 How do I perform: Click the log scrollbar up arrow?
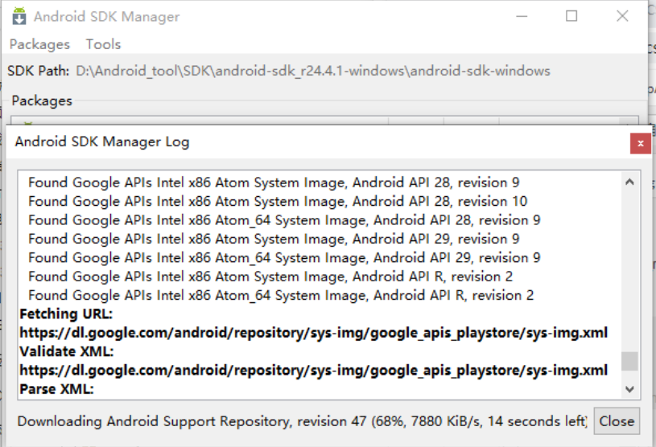click(x=629, y=182)
